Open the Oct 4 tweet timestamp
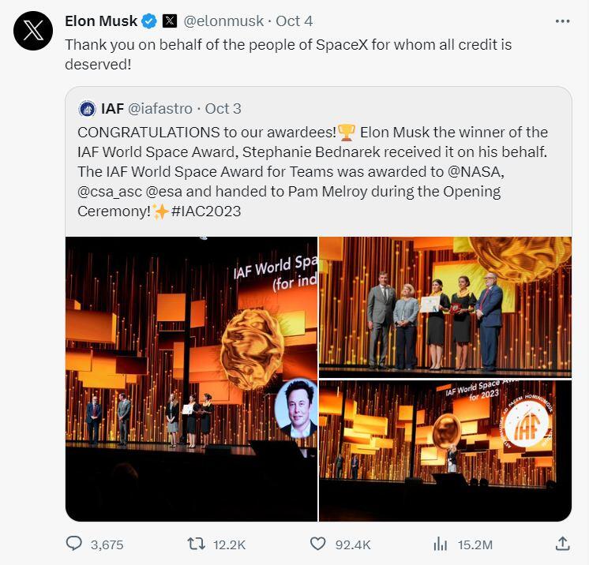Viewport: 589px width, 565px height. pos(294,21)
